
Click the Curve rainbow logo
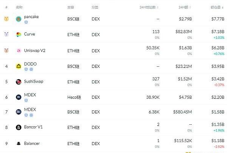[x=19, y=35]
